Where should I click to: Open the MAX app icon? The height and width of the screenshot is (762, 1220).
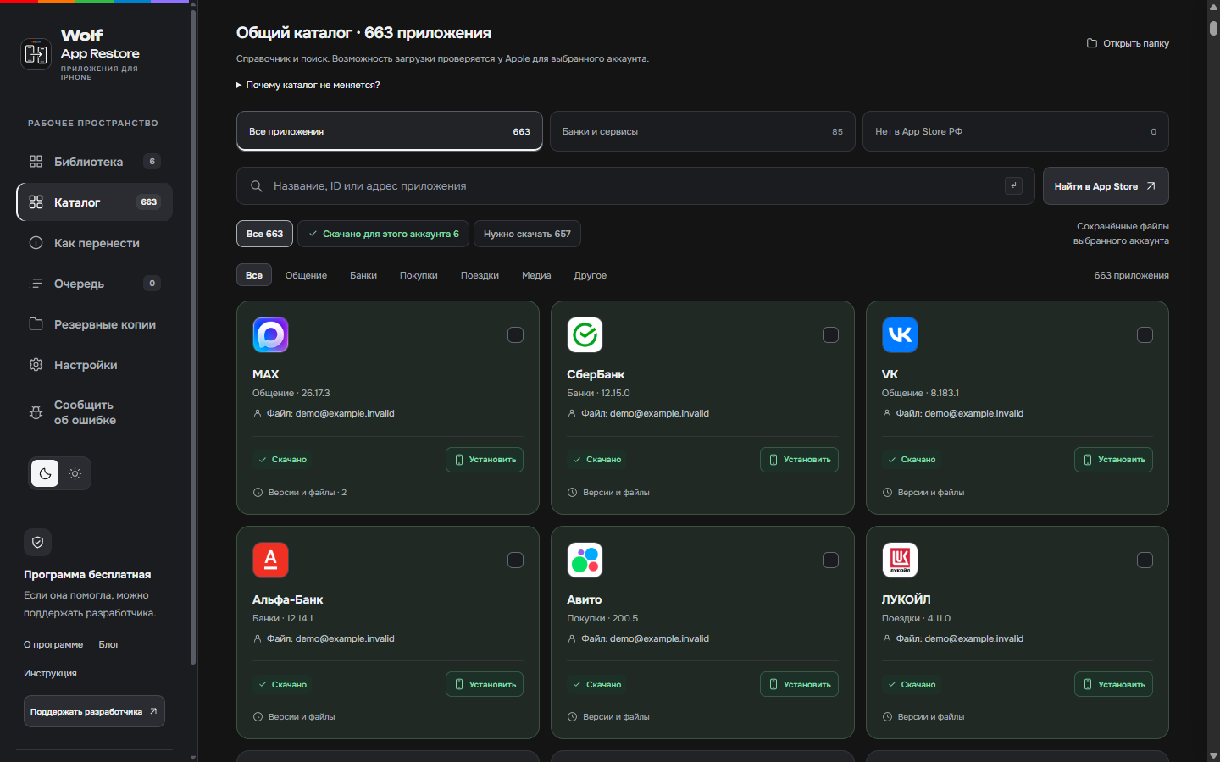pos(270,335)
